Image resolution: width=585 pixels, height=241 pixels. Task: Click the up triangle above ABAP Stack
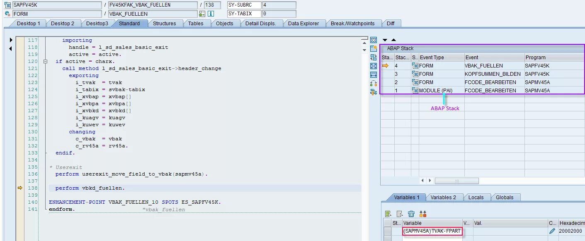click(393, 40)
